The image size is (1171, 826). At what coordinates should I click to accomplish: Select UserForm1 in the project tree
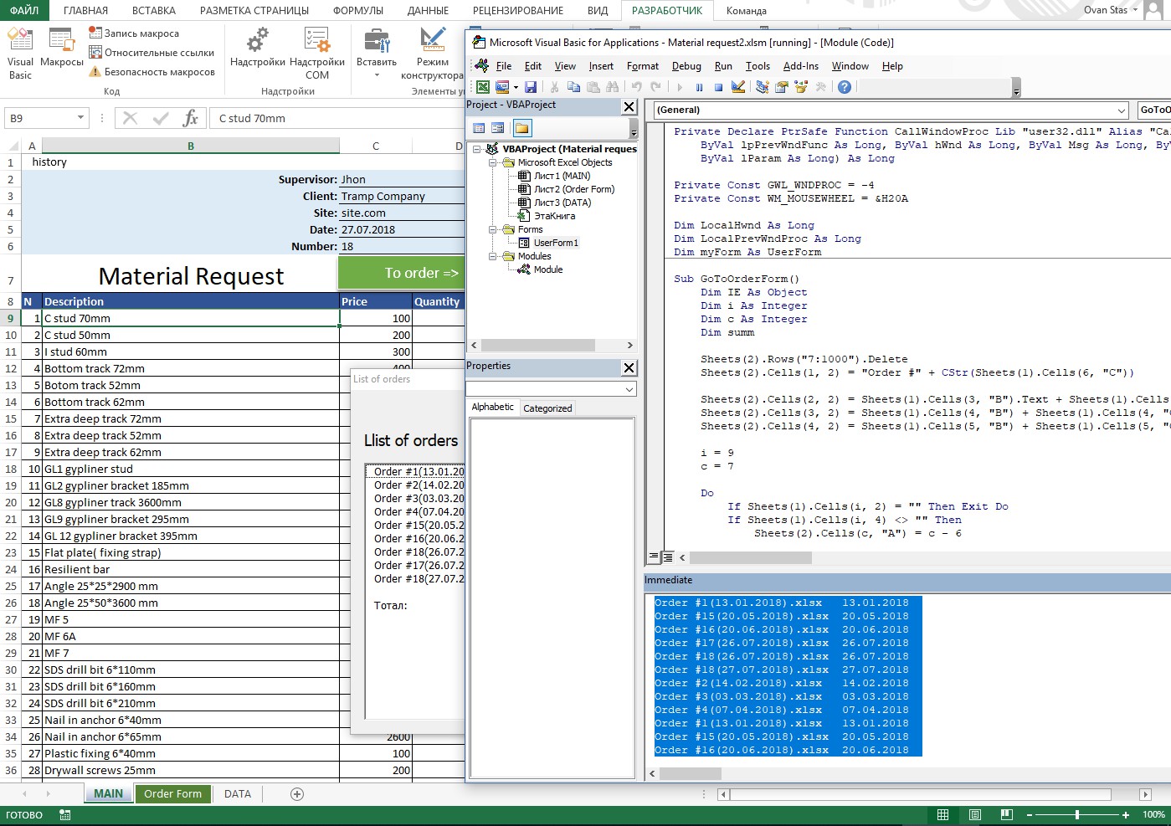click(555, 243)
